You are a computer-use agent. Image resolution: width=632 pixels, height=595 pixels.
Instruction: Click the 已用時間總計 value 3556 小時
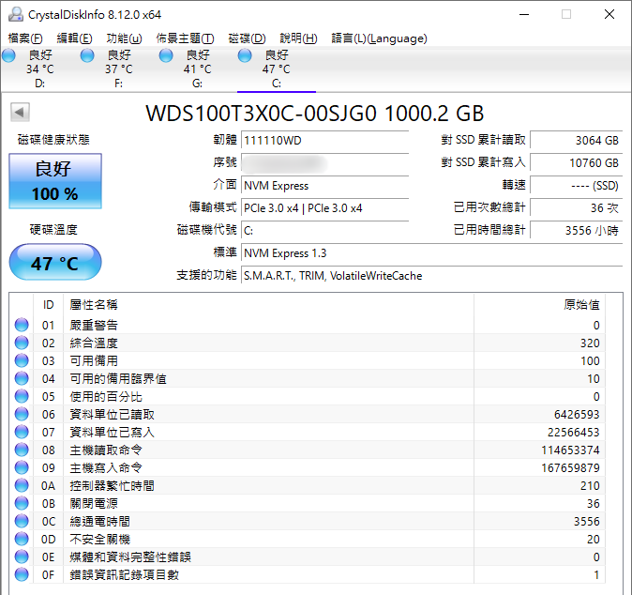[577, 231]
